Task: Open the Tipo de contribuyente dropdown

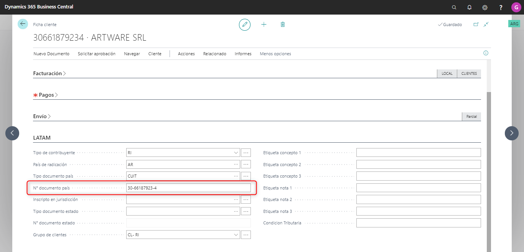Action: [236, 153]
